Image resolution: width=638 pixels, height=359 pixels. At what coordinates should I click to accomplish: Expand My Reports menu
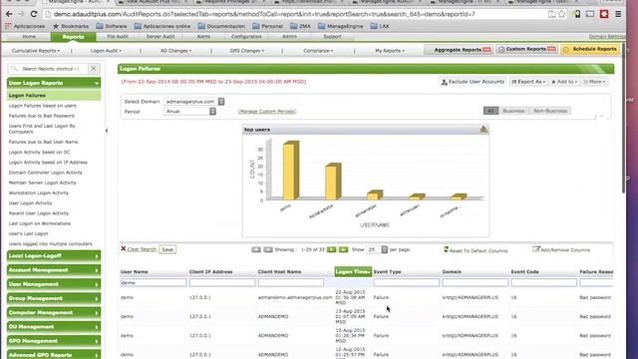point(390,51)
